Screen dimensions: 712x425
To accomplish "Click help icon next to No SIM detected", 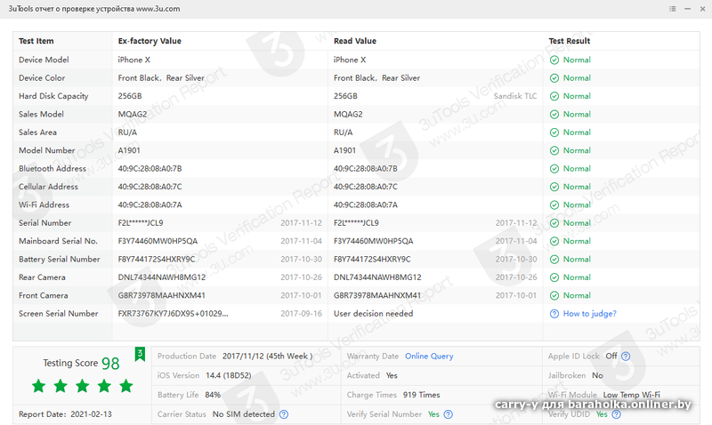I will pyautogui.click(x=284, y=414).
